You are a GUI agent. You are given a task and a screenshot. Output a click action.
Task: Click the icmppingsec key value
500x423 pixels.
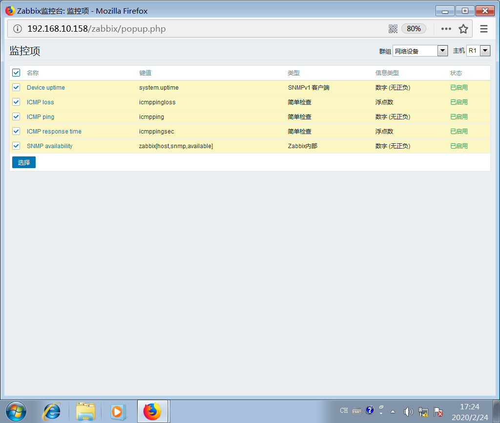click(157, 132)
